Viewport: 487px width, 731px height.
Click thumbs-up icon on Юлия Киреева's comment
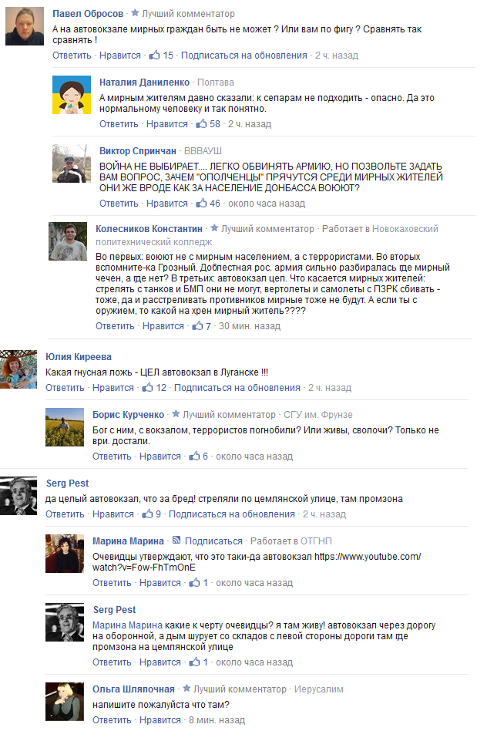pyautogui.click(x=147, y=387)
